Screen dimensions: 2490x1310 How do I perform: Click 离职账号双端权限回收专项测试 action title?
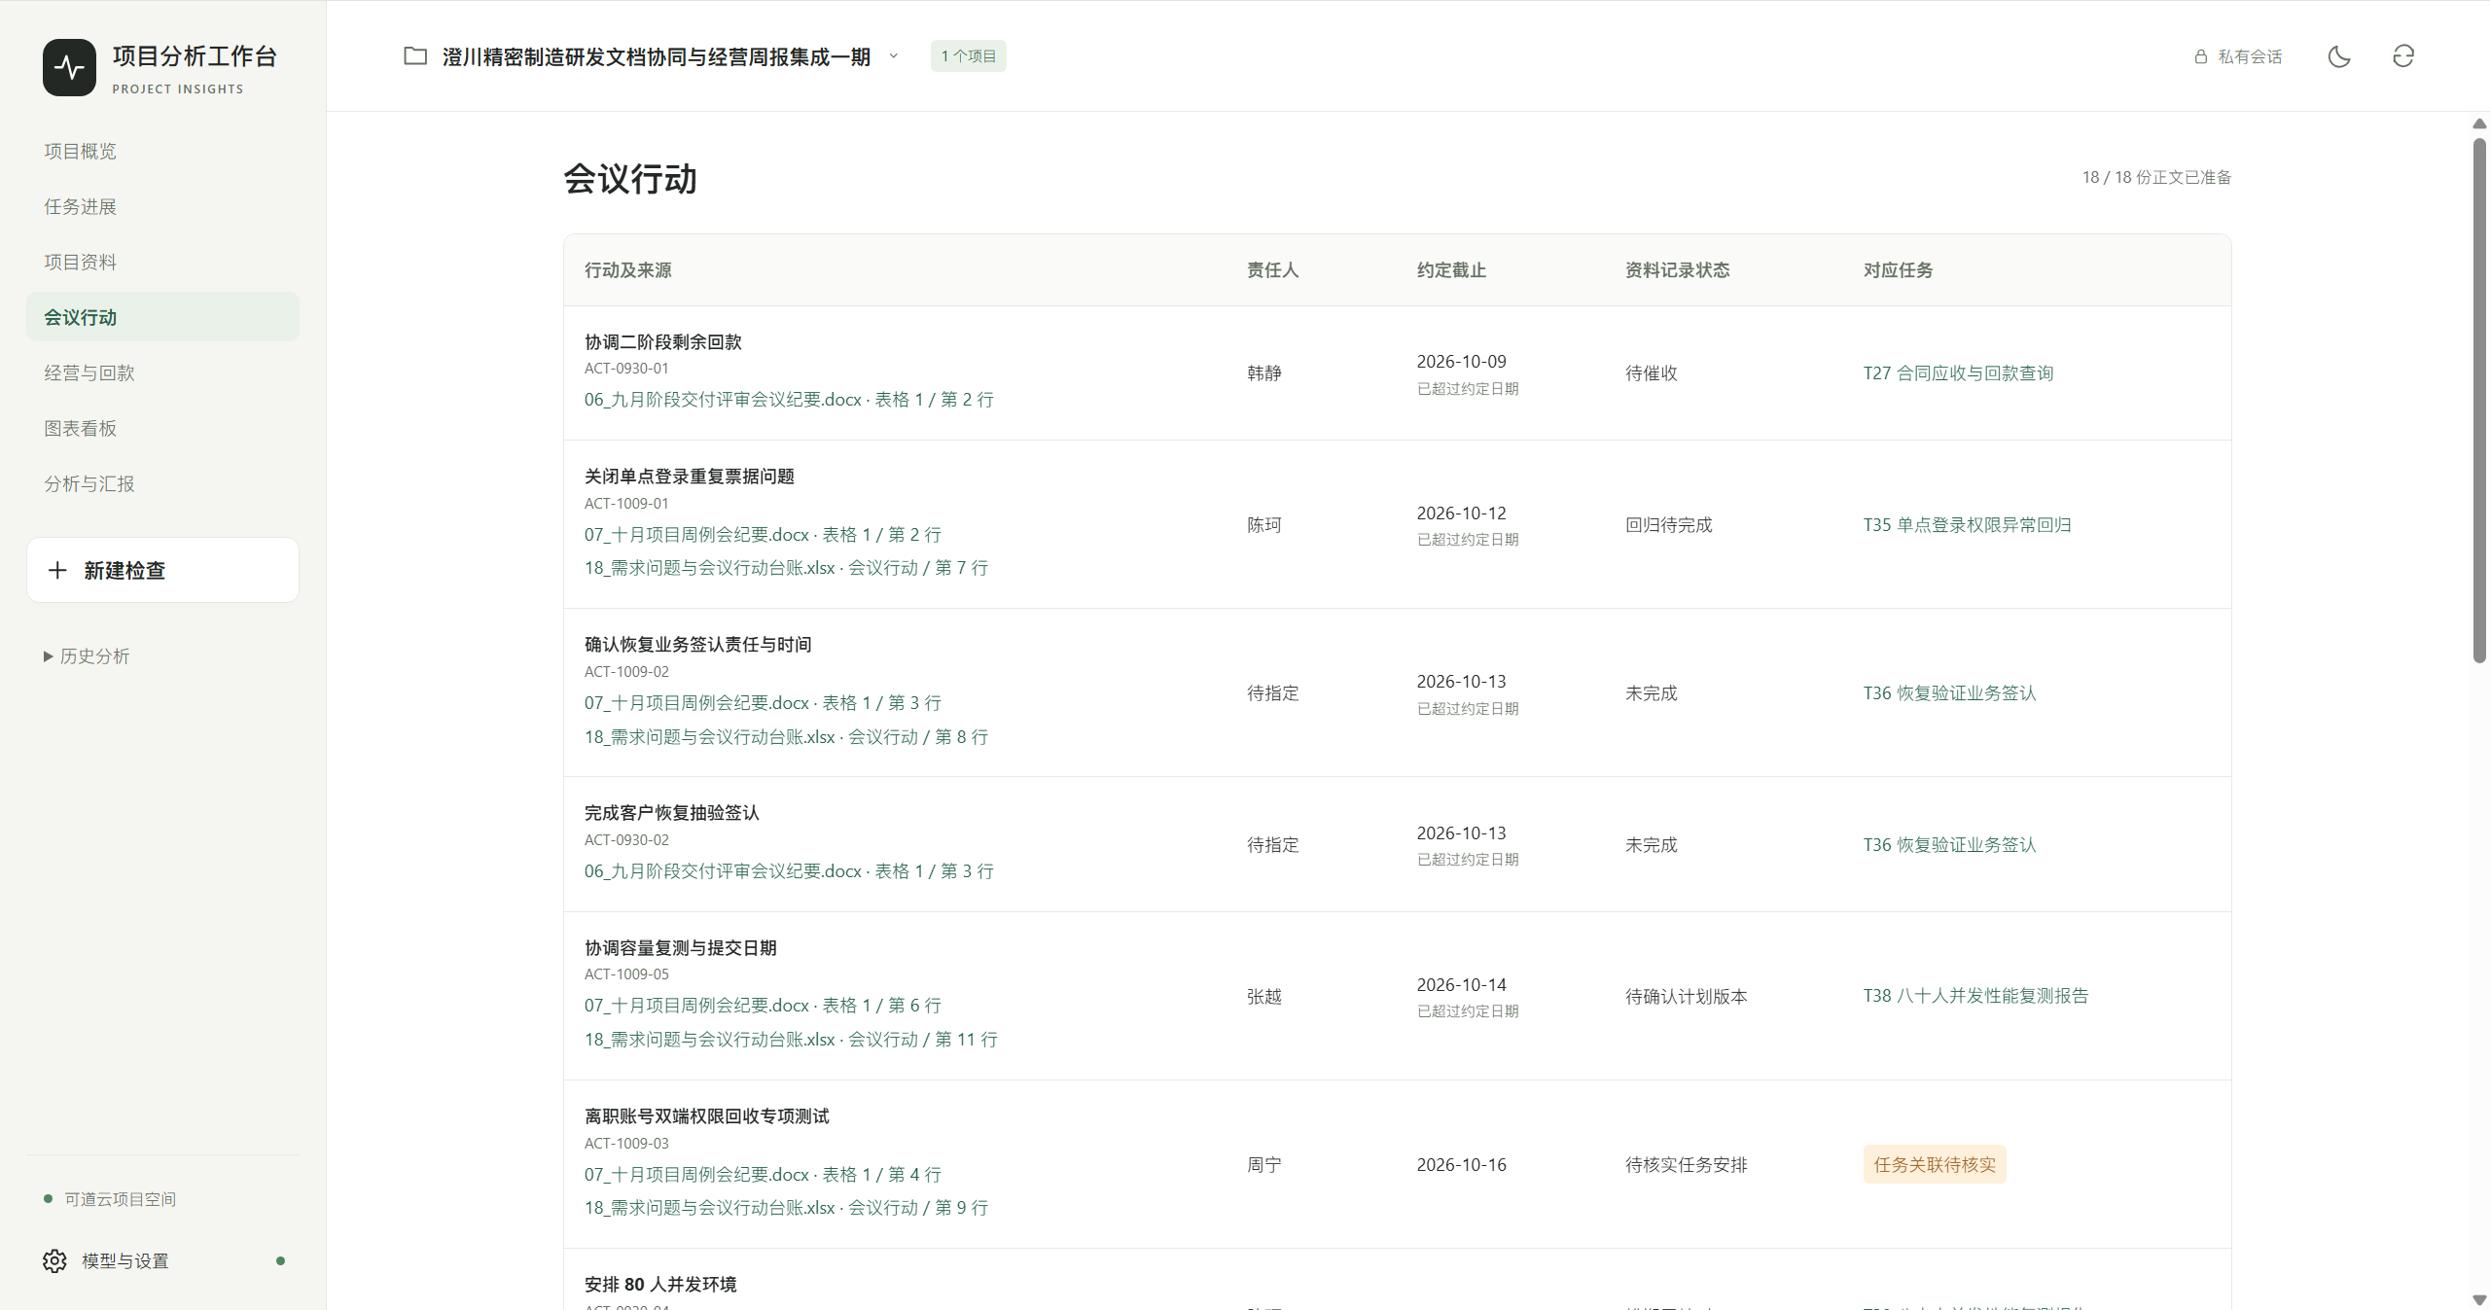tap(706, 1116)
